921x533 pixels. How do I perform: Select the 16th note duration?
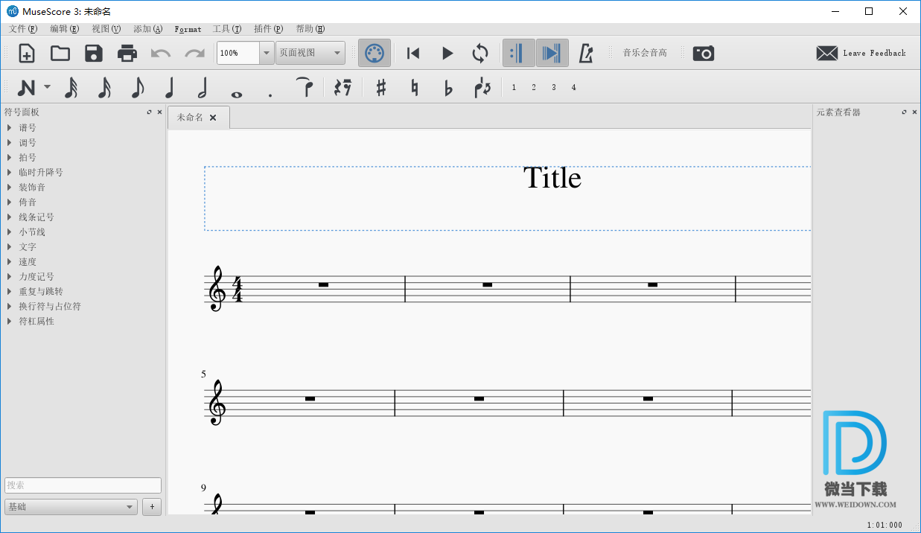104,88
